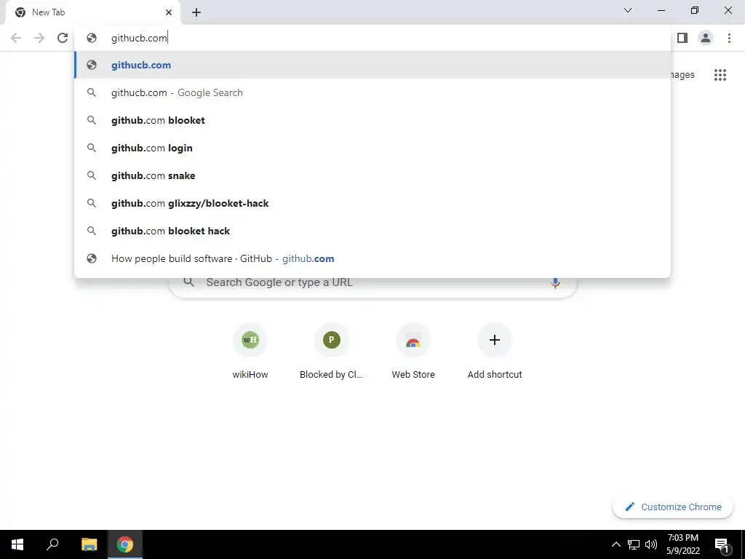Open the network tray icon
This screenshot has width=745, height=559.
click(634, 544)
